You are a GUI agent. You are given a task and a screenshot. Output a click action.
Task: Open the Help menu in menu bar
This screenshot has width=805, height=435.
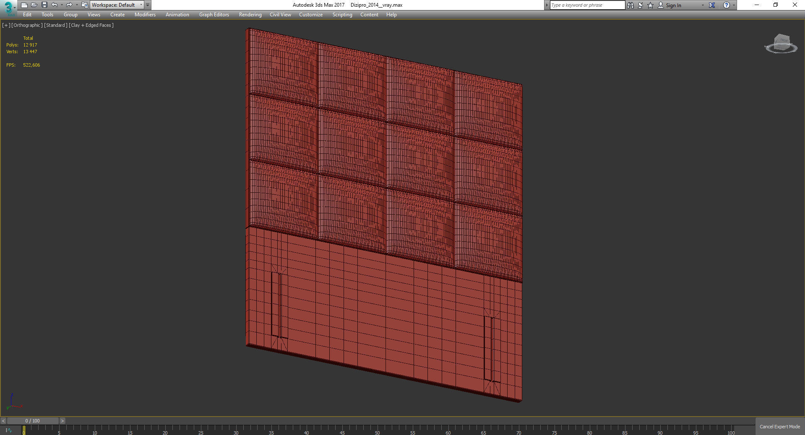coord(391,15)
